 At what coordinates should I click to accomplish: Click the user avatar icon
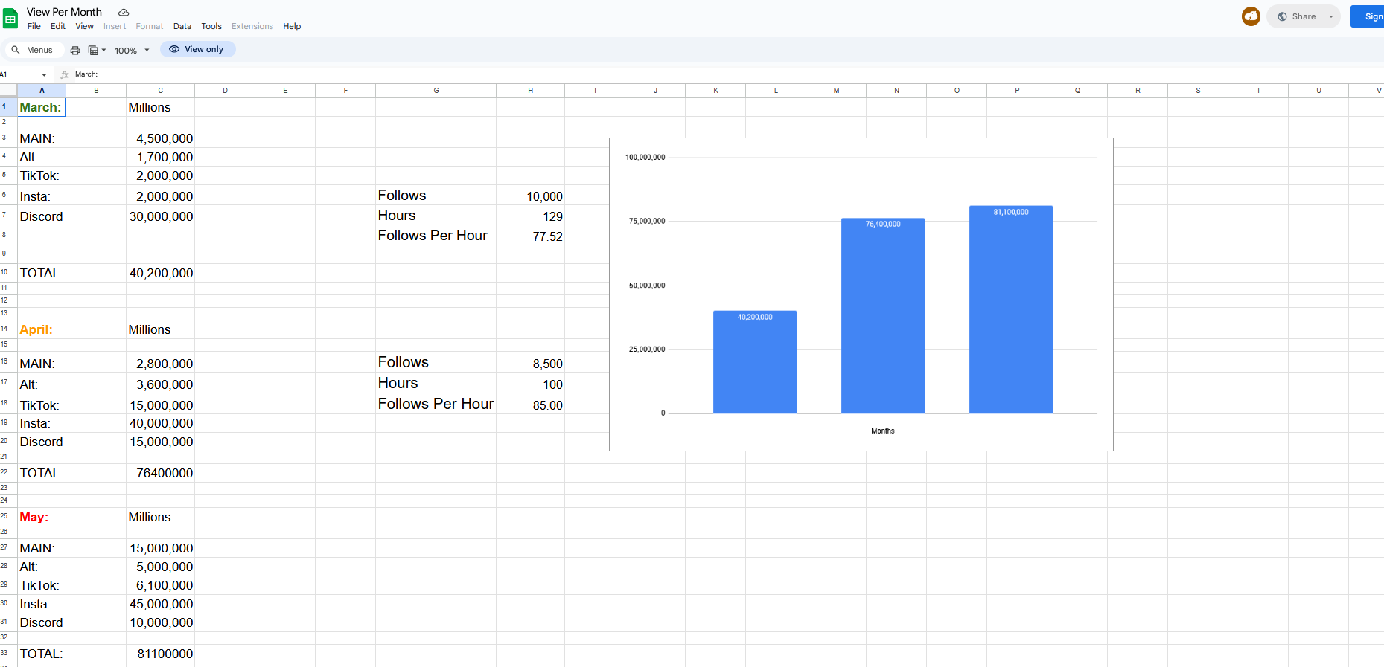click(x=1251, y=16)
